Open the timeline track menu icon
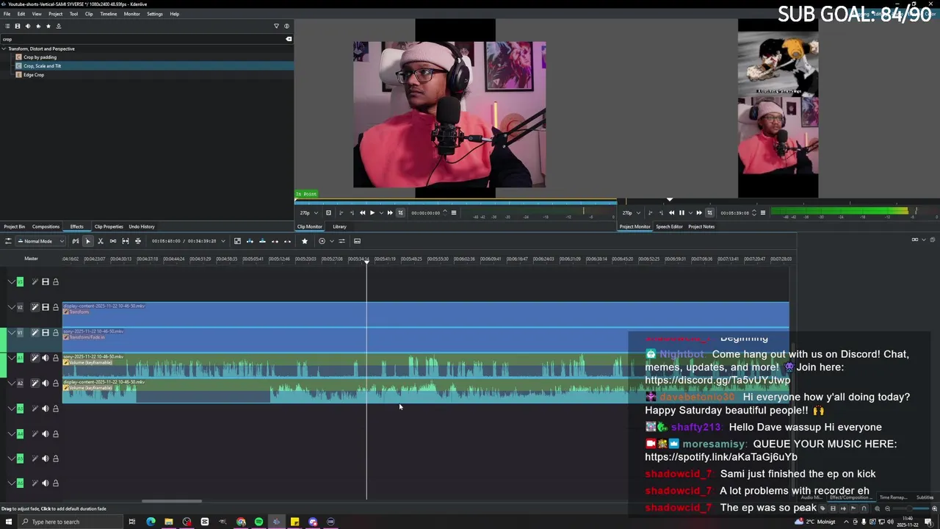 [8, 241]
